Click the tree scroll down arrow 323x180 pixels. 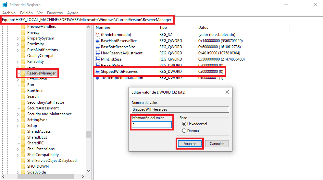88,171
